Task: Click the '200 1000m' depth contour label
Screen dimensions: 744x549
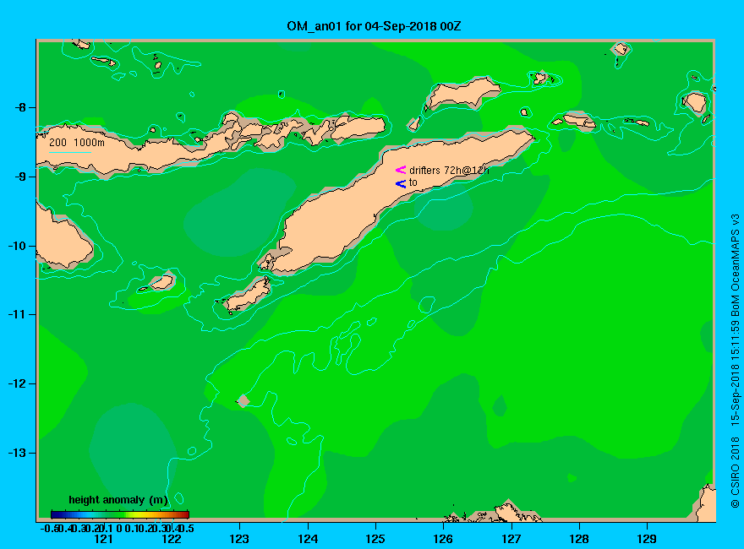Action: click(x=76, y=142)
